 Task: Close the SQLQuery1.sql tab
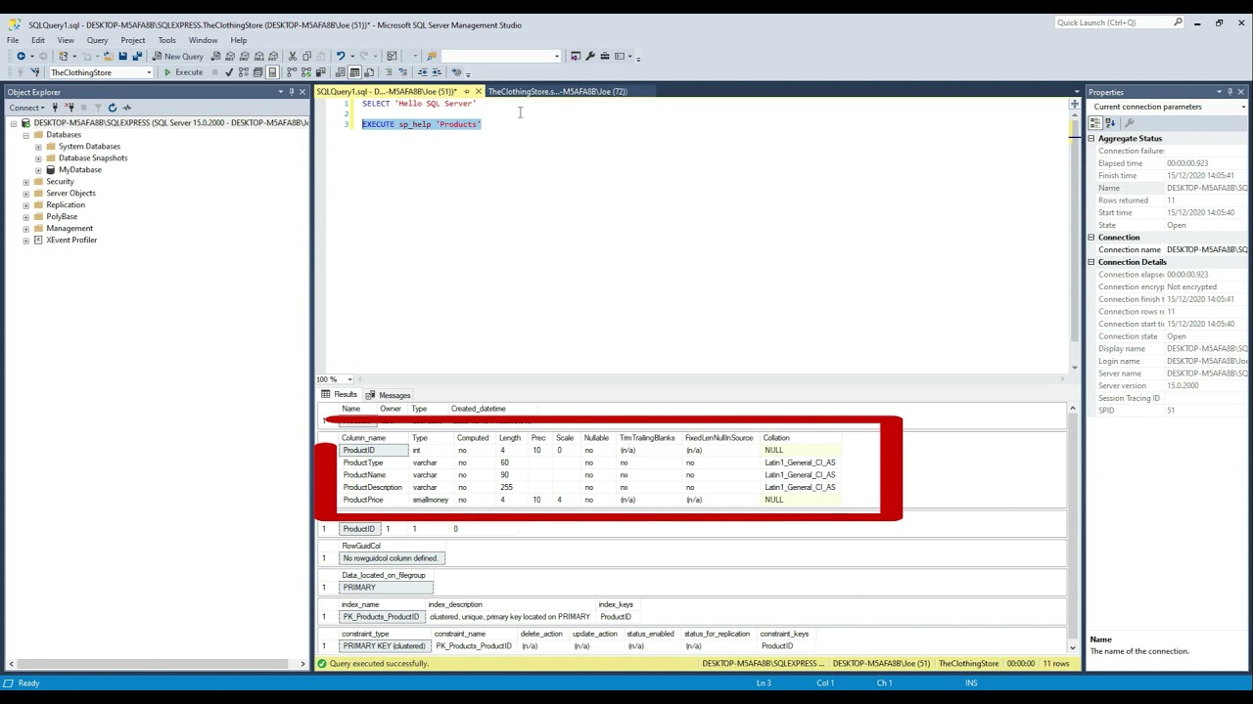478,91
